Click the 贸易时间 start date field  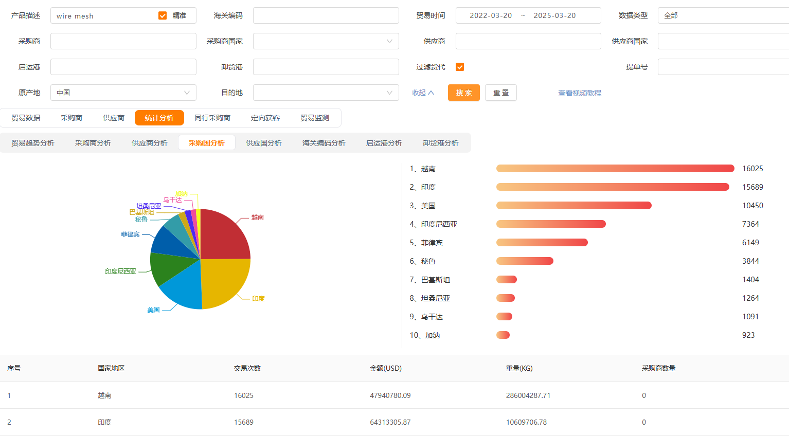click(491, 15)
